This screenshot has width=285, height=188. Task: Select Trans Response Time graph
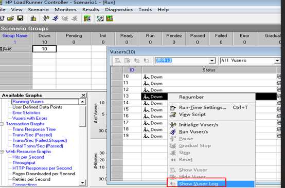(x=34, y=129)
